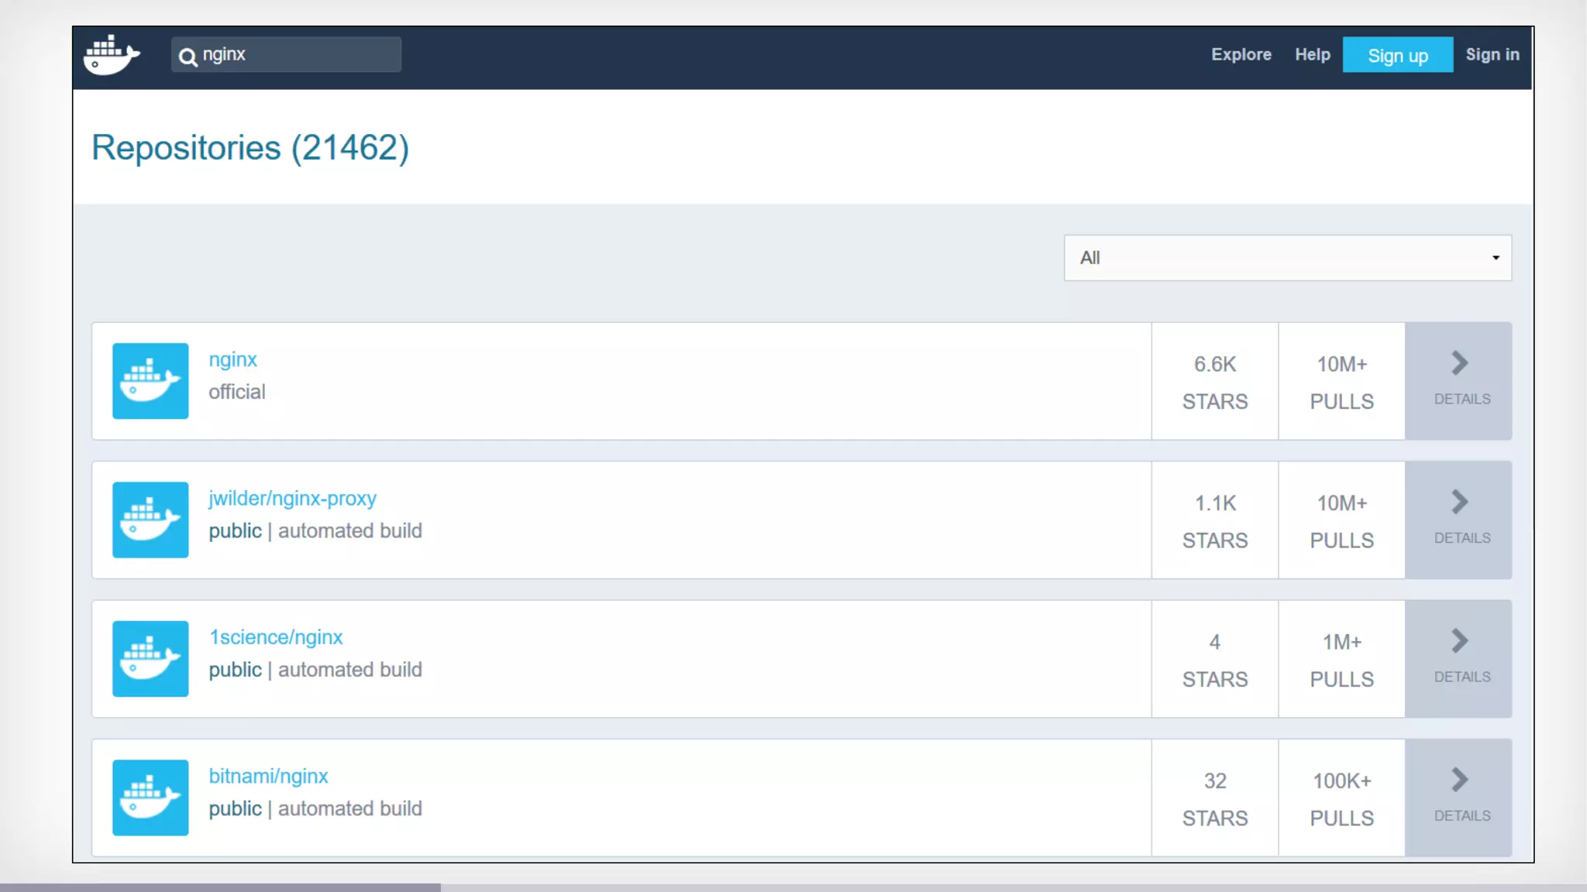Click the search magnifier icon

pyautogui.click(x=187, y=57)
